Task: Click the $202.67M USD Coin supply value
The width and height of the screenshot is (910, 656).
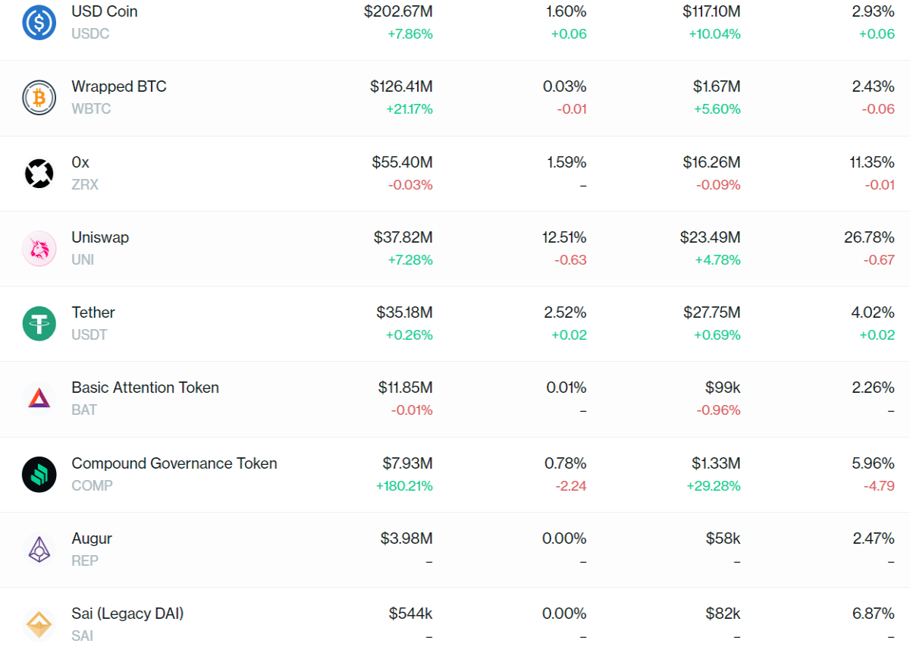Action: click(x=398, y=11)
